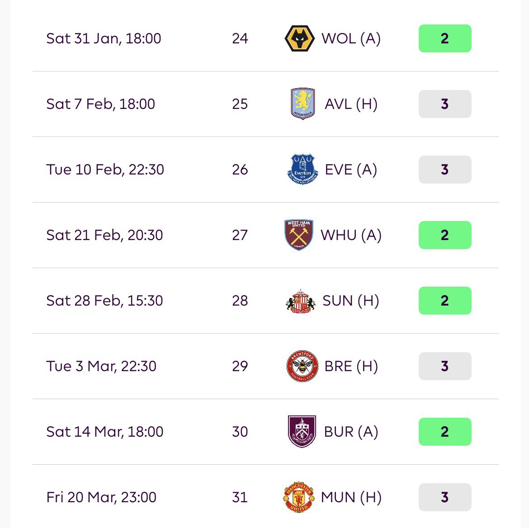This screenshot has height=528, width=529.
Task: Click the Sat 7 Feb, 18:00 date
Action: click(100, 104)
